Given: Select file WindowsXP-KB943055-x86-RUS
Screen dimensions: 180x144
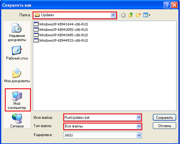Looking at the screenshot, I should (x=61, y=30).
